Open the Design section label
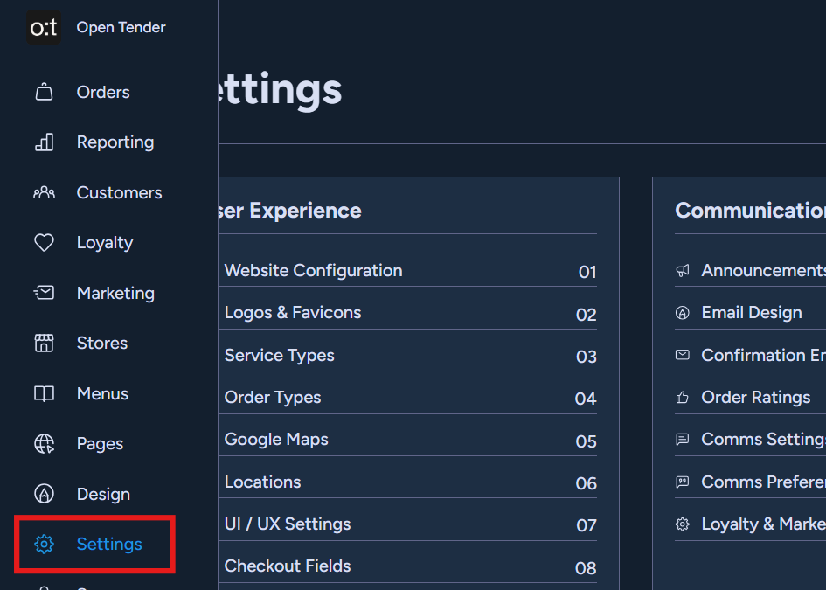This screenshot has height=590, width=826. (103, 494)
